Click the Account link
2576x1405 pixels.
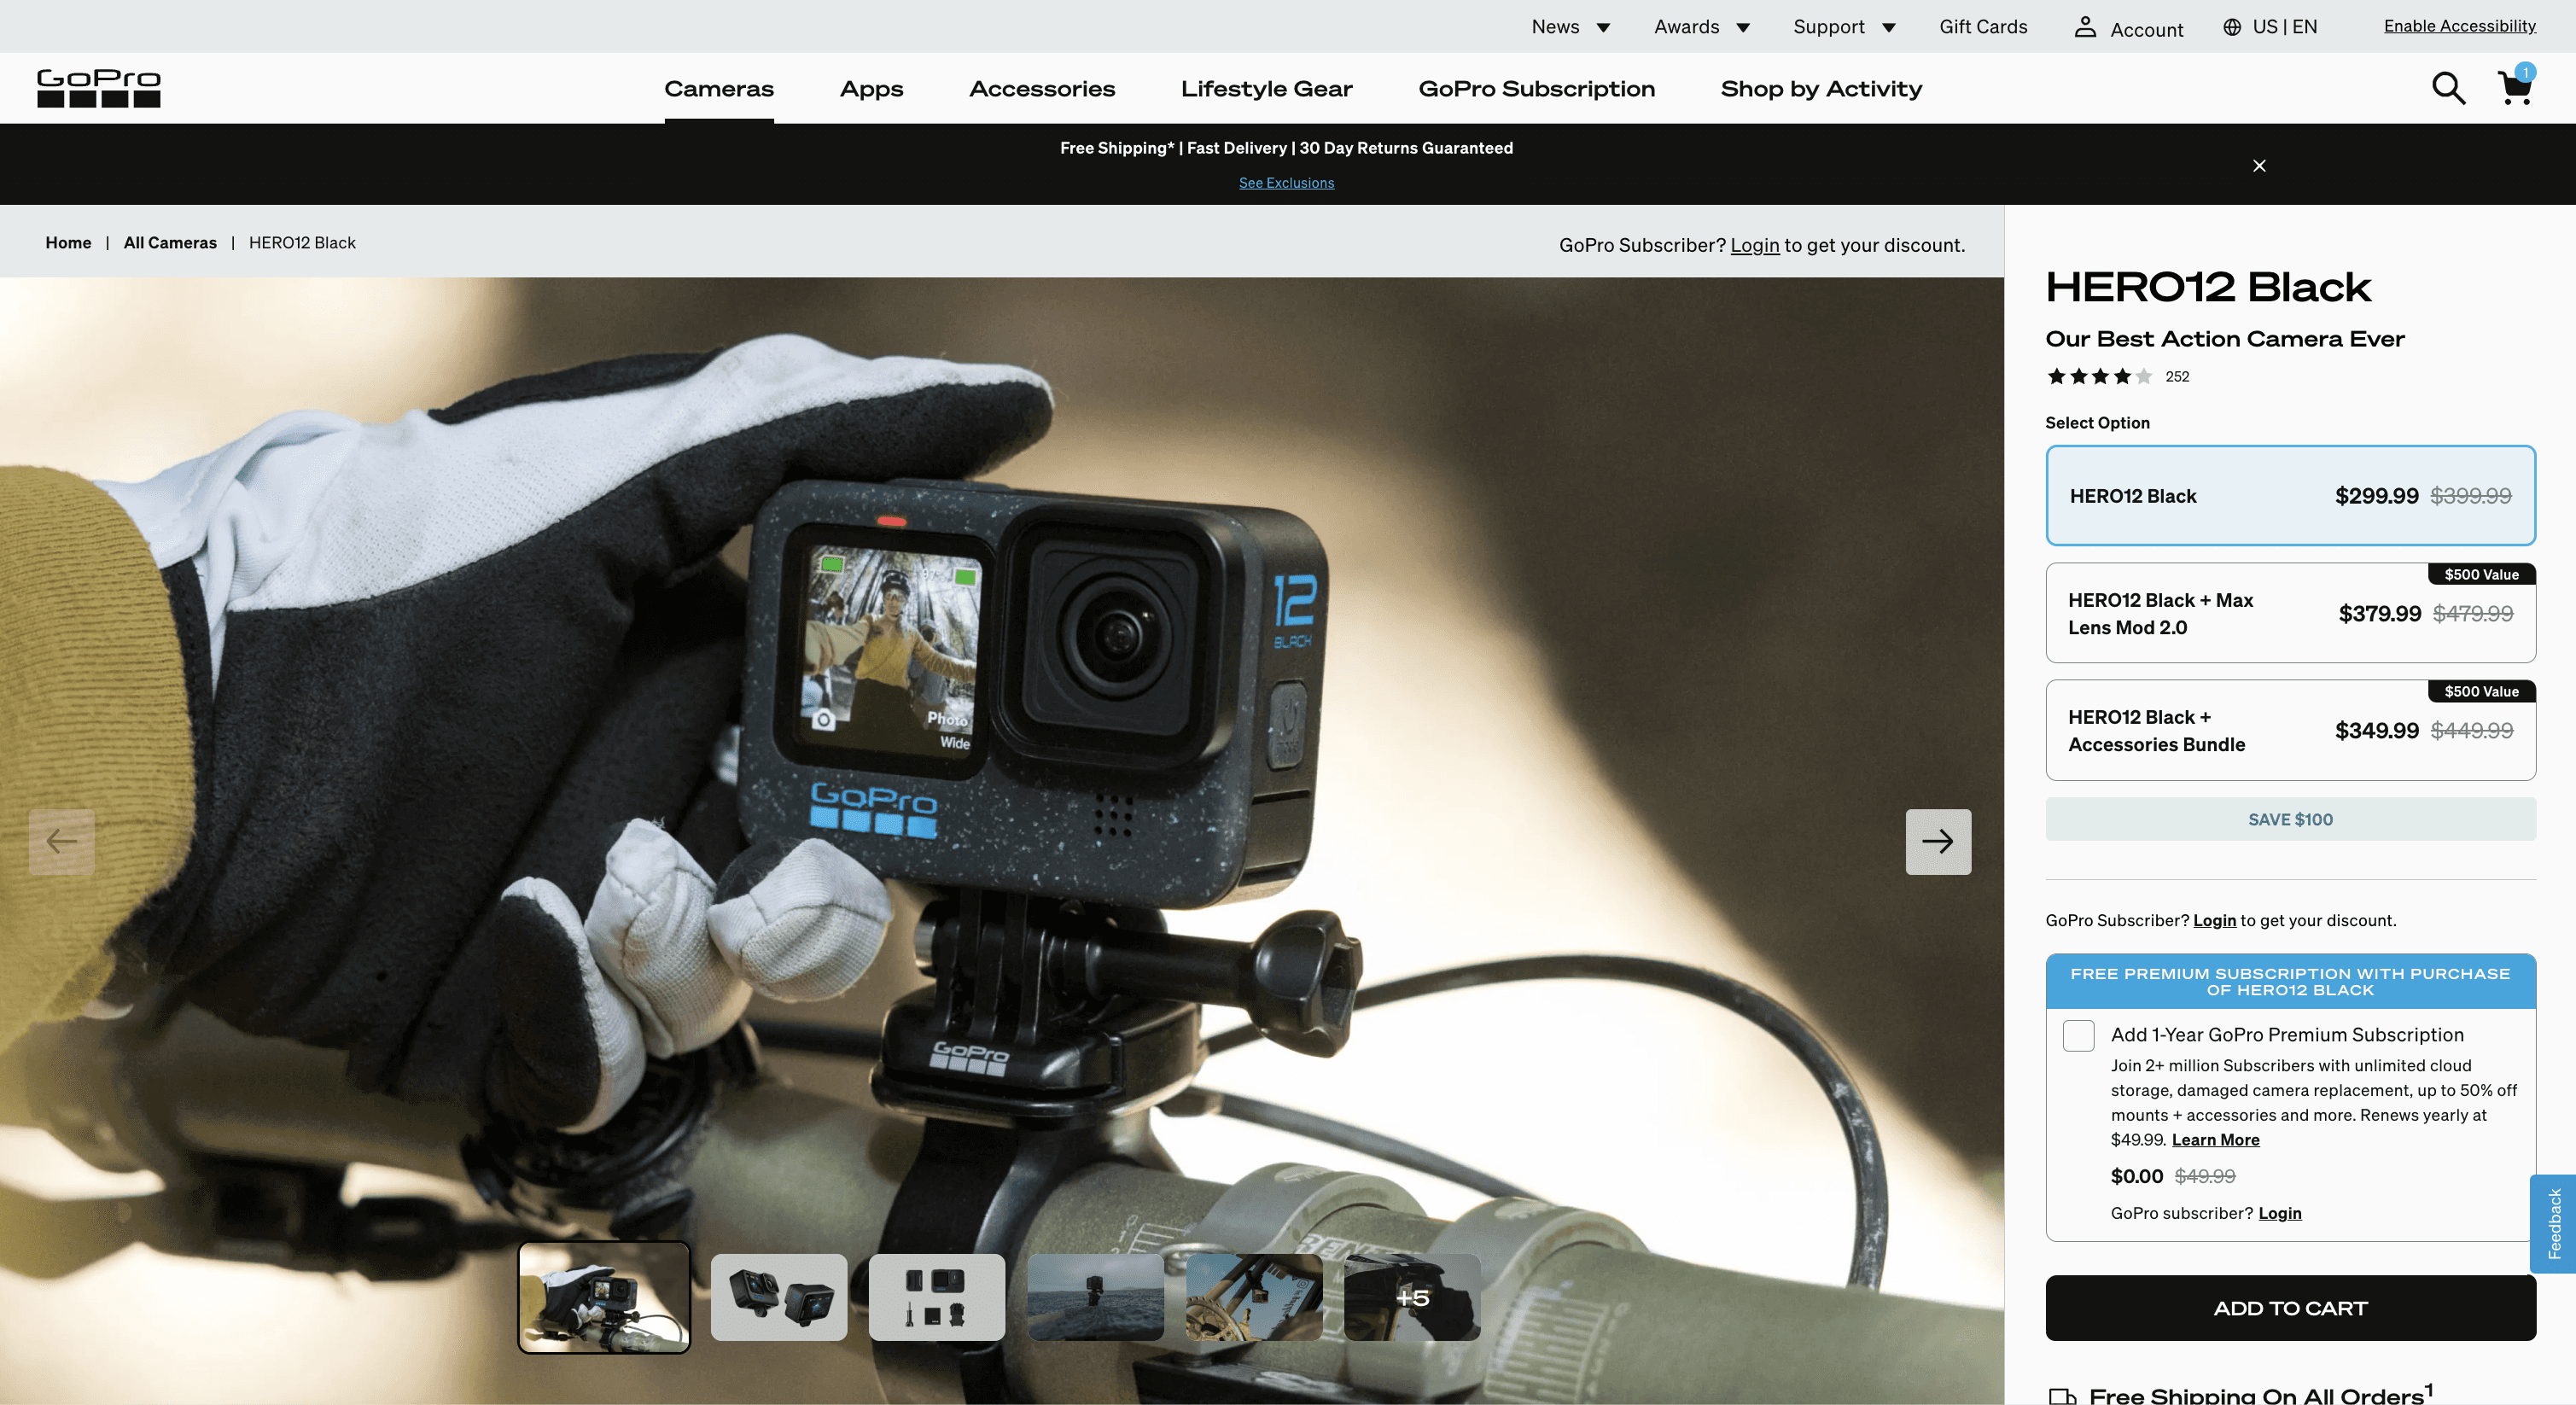2146,29
